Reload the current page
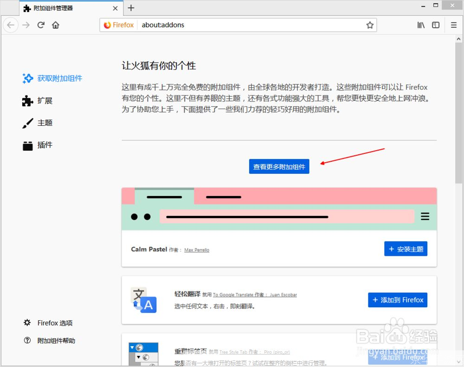464x367 pixels. 41,25
